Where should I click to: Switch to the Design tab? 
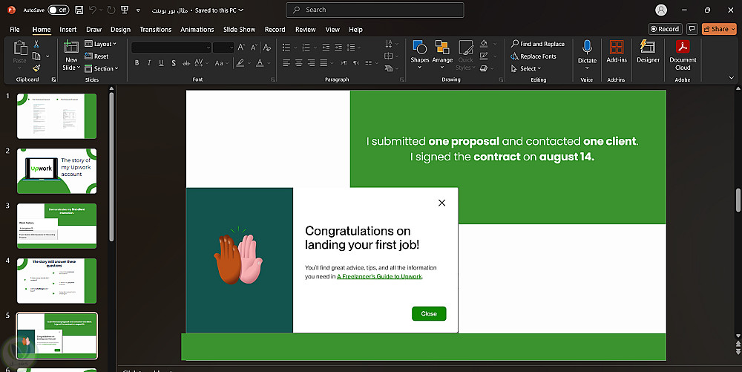tap(121, 30)
